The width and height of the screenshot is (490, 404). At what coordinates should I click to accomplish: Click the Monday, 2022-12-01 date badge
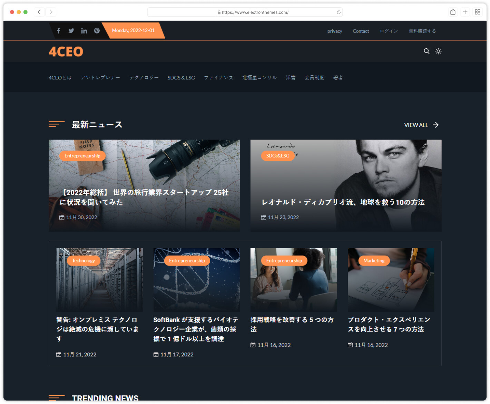point(133,30)
